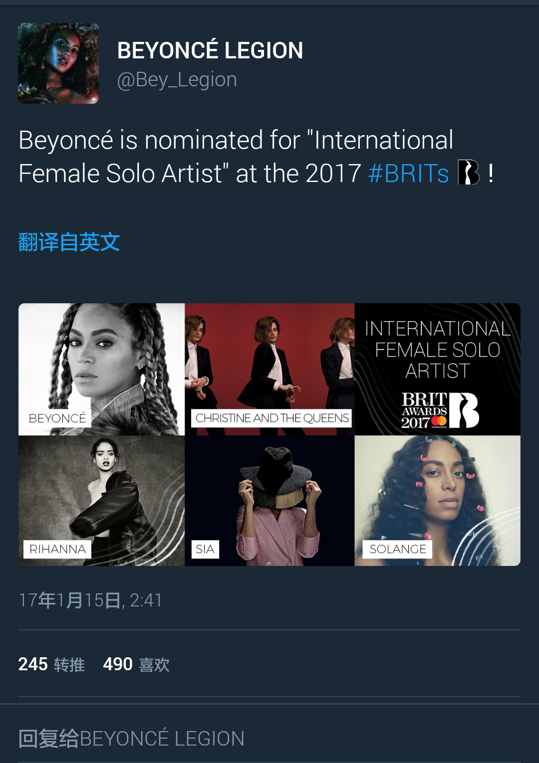Tap the International Female Solo Artist title
Viewport: 539px width, 763px height.
(438, 350)
